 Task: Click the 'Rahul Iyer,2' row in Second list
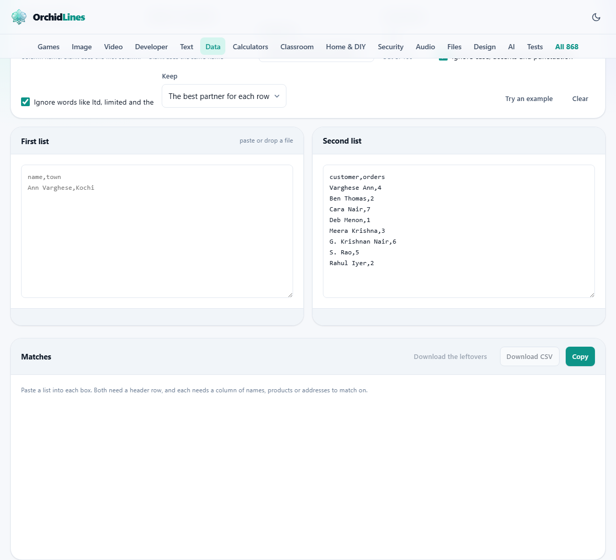click(x=352, y=263)
